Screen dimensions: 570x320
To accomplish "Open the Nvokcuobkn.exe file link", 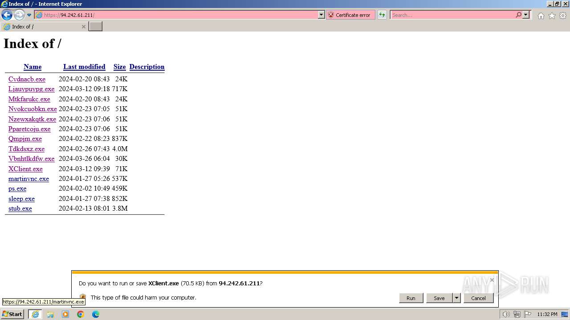I will click(x=33, y=109).
